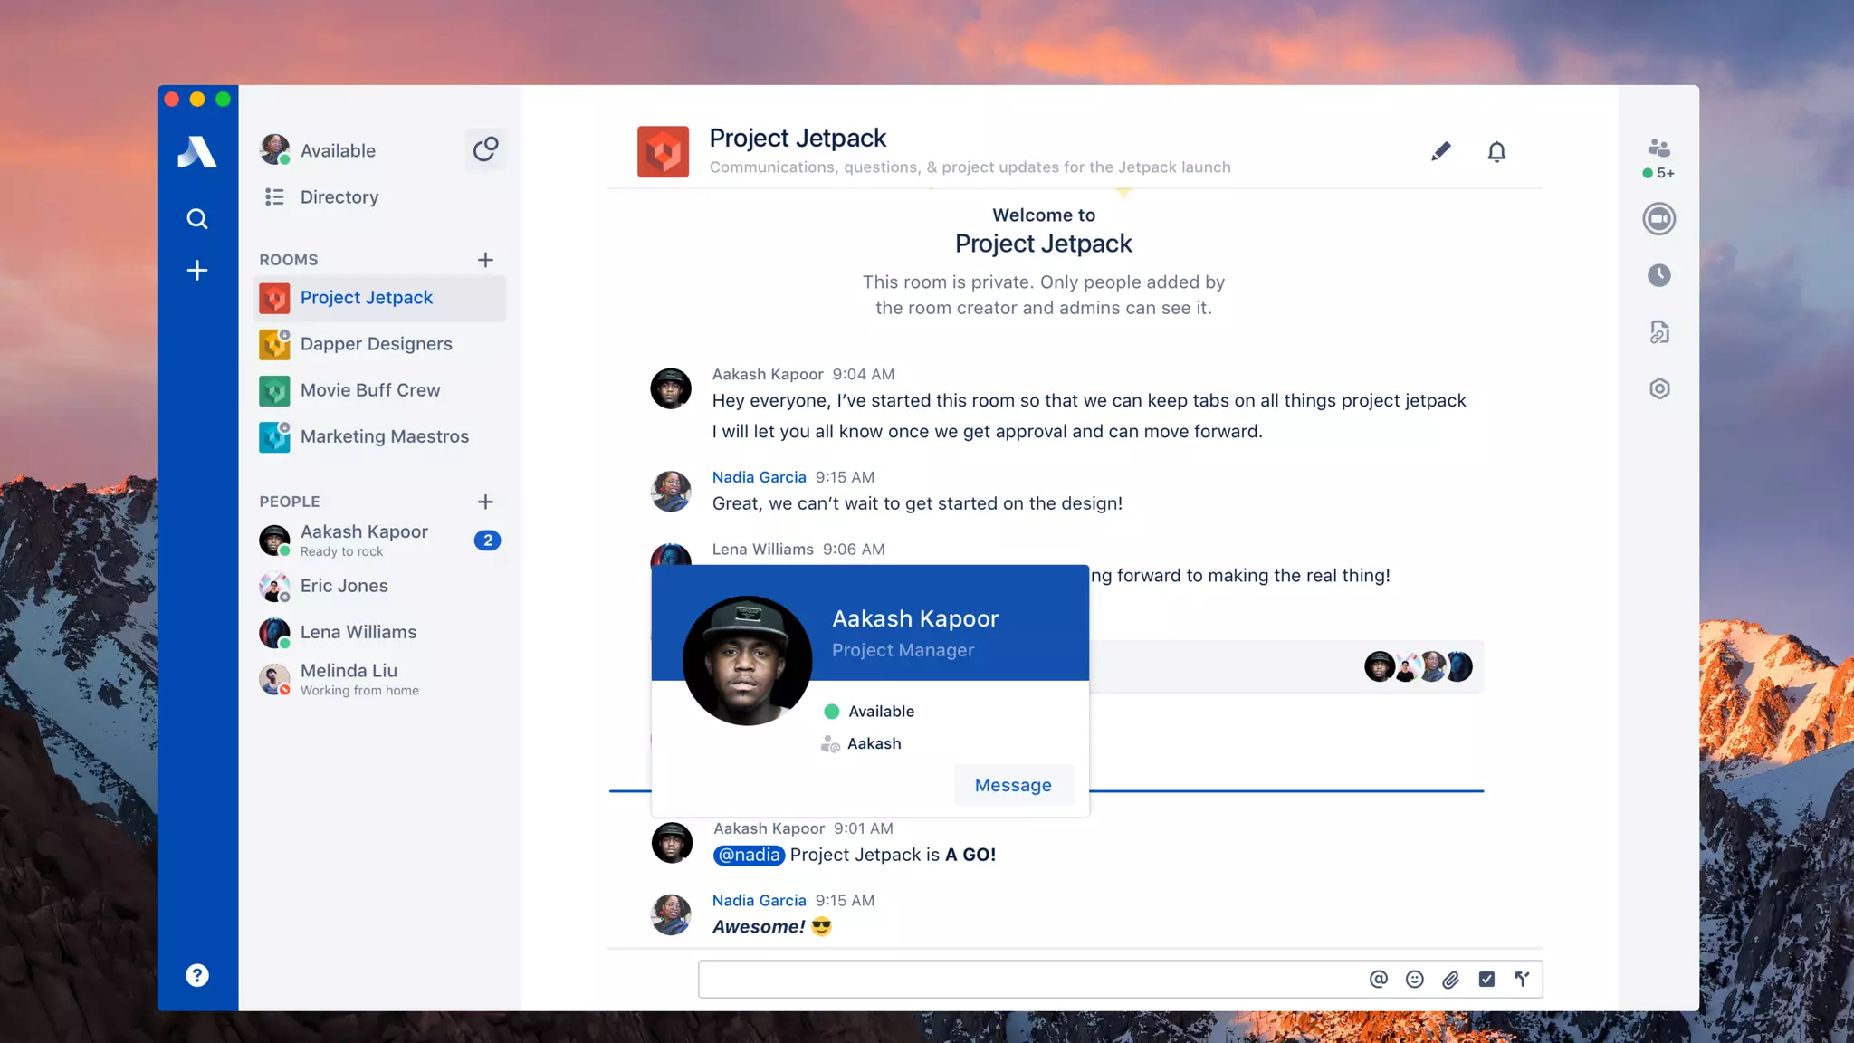1854x1043 pixels.
Task: Attach a file with the paperclip icon
Action: (x=1450, y=979)
